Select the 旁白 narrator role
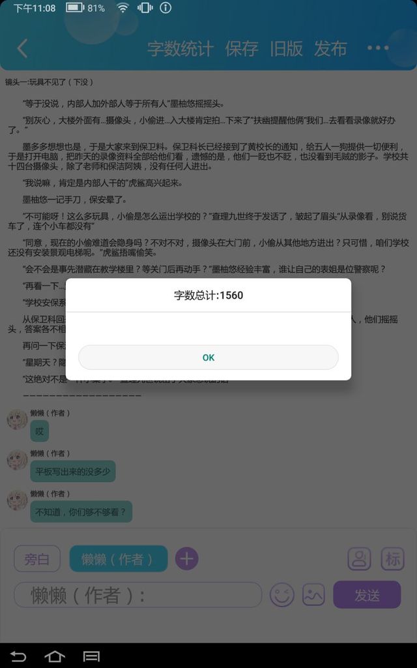Viewport: 417px width, 668px height. click(37, 558)
